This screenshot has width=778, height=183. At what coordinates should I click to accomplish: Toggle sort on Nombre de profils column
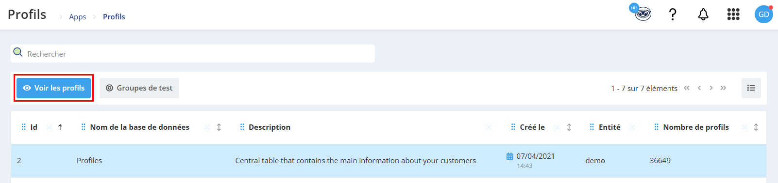pyautogui.click(x=756, y=127)
